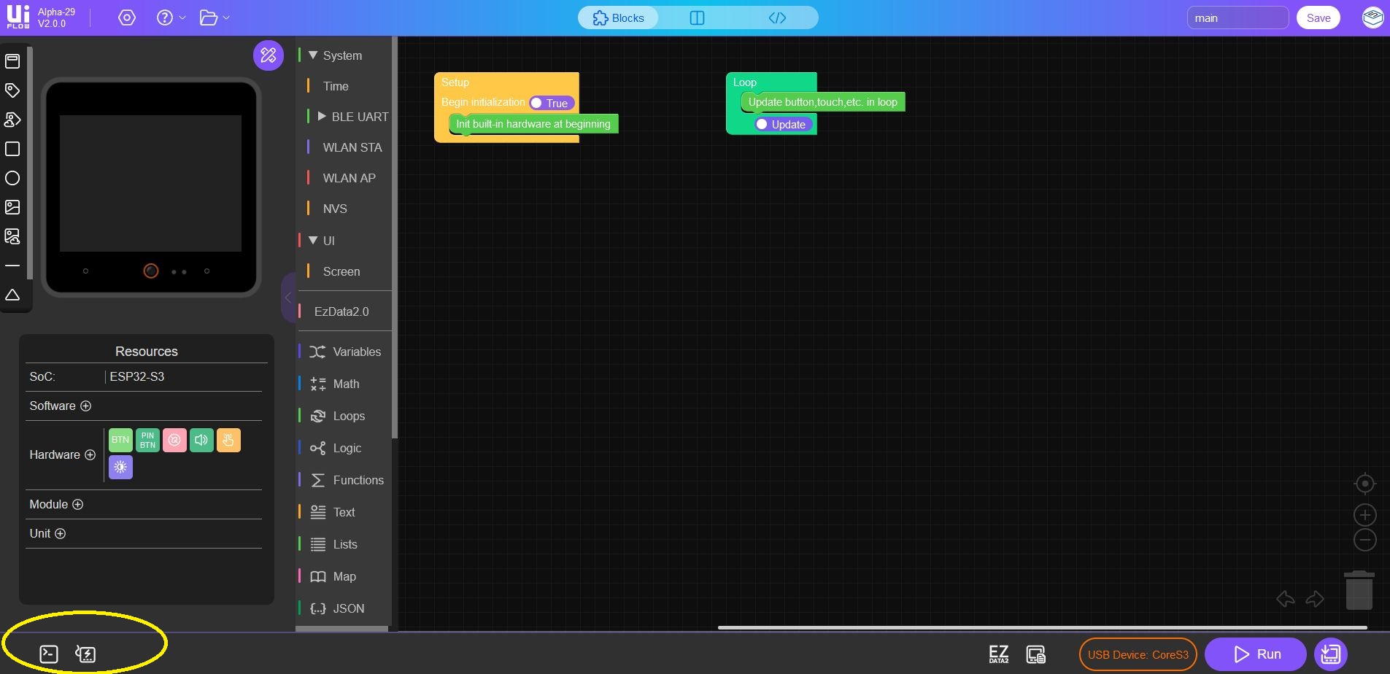Toggle the True switch in Setup block
The image size is (1390, 674).
(552, 104)
